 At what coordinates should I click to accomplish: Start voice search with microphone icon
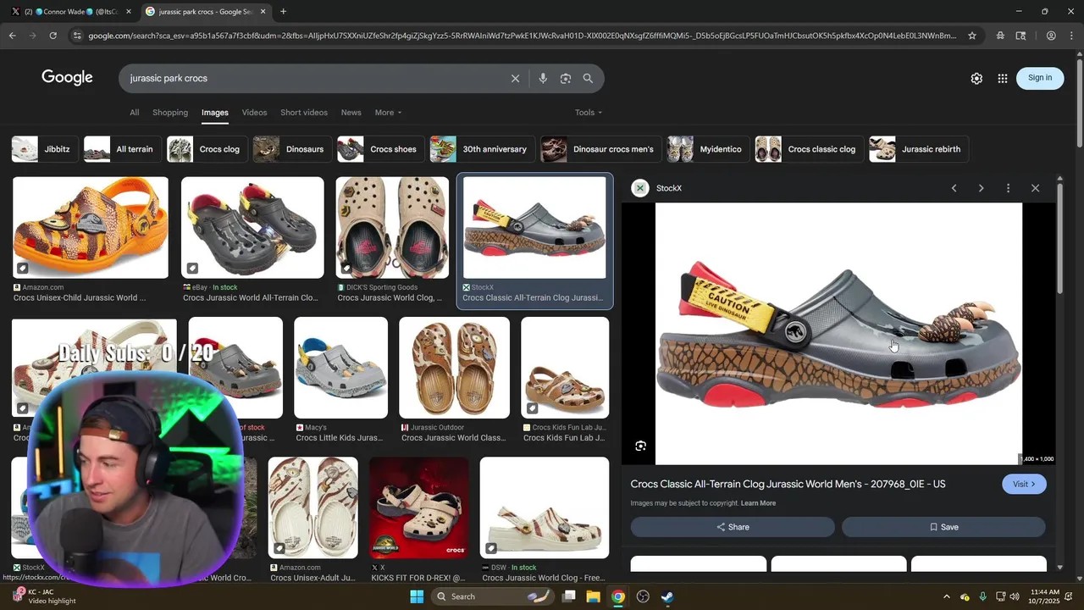543,78
